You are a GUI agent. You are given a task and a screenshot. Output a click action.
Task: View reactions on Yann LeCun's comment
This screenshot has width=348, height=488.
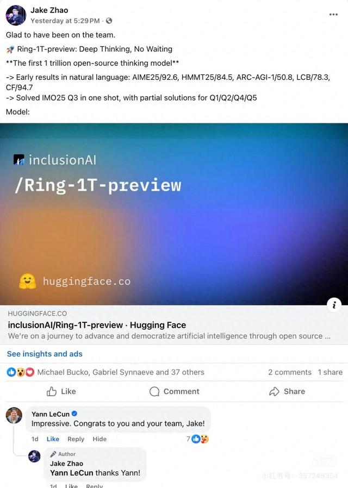(x=198, y=439)
